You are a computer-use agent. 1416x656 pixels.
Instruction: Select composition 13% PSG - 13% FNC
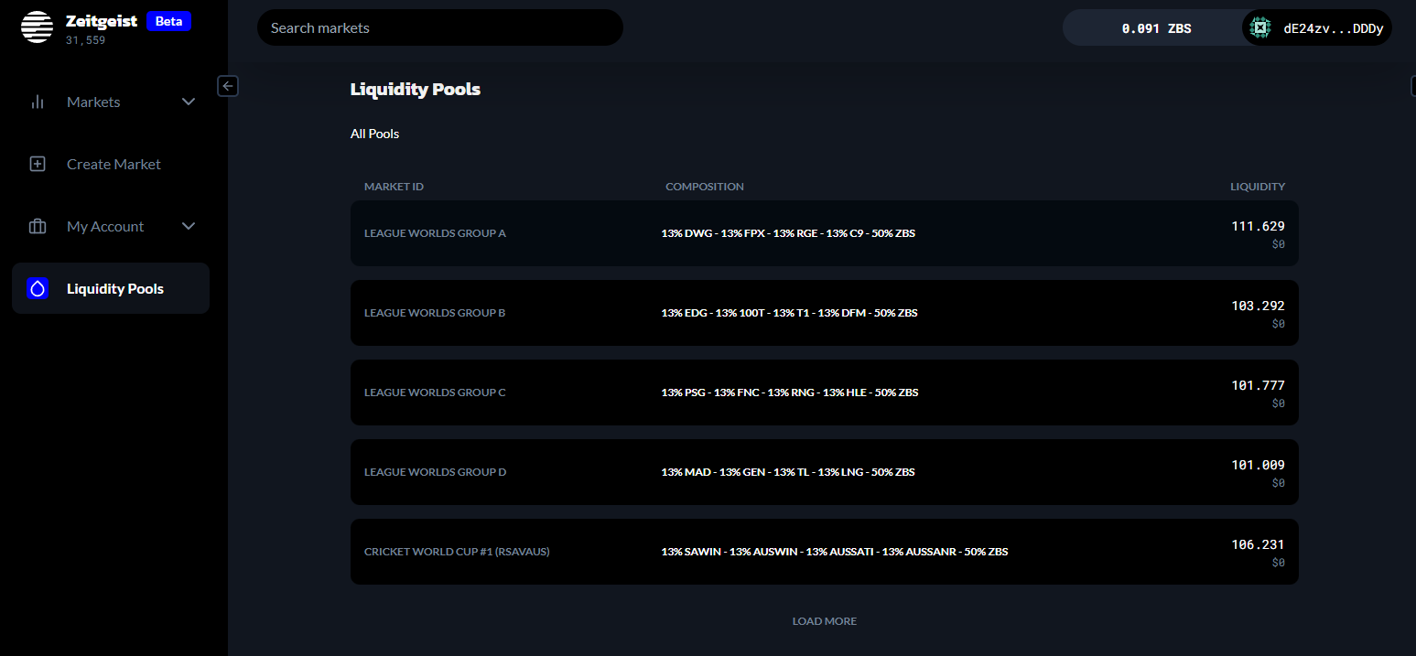790,393
